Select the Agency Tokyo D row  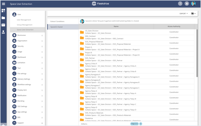[x=136, y=109]
